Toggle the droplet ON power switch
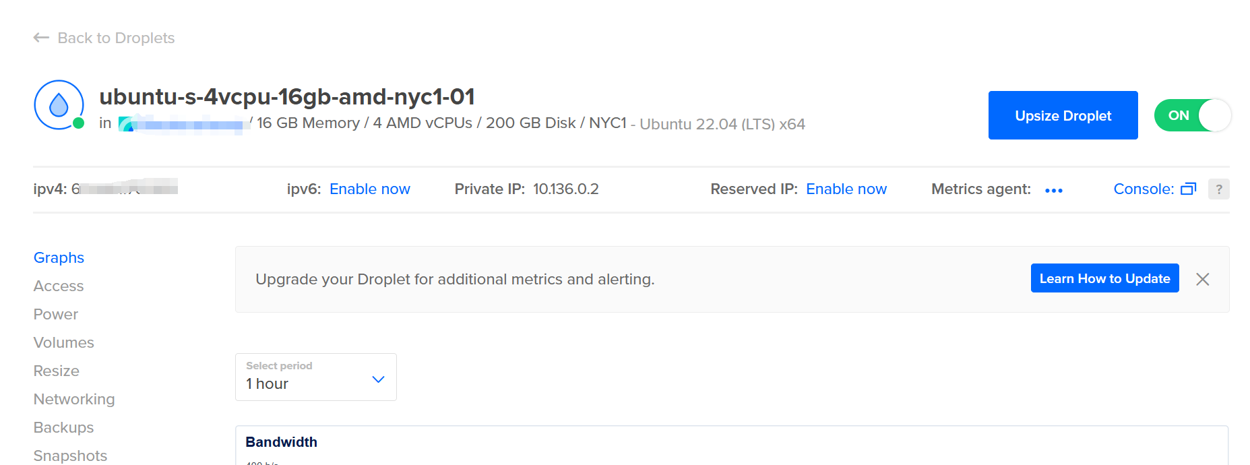This screenshot has height=465, width=1250. coord(1192,115)
